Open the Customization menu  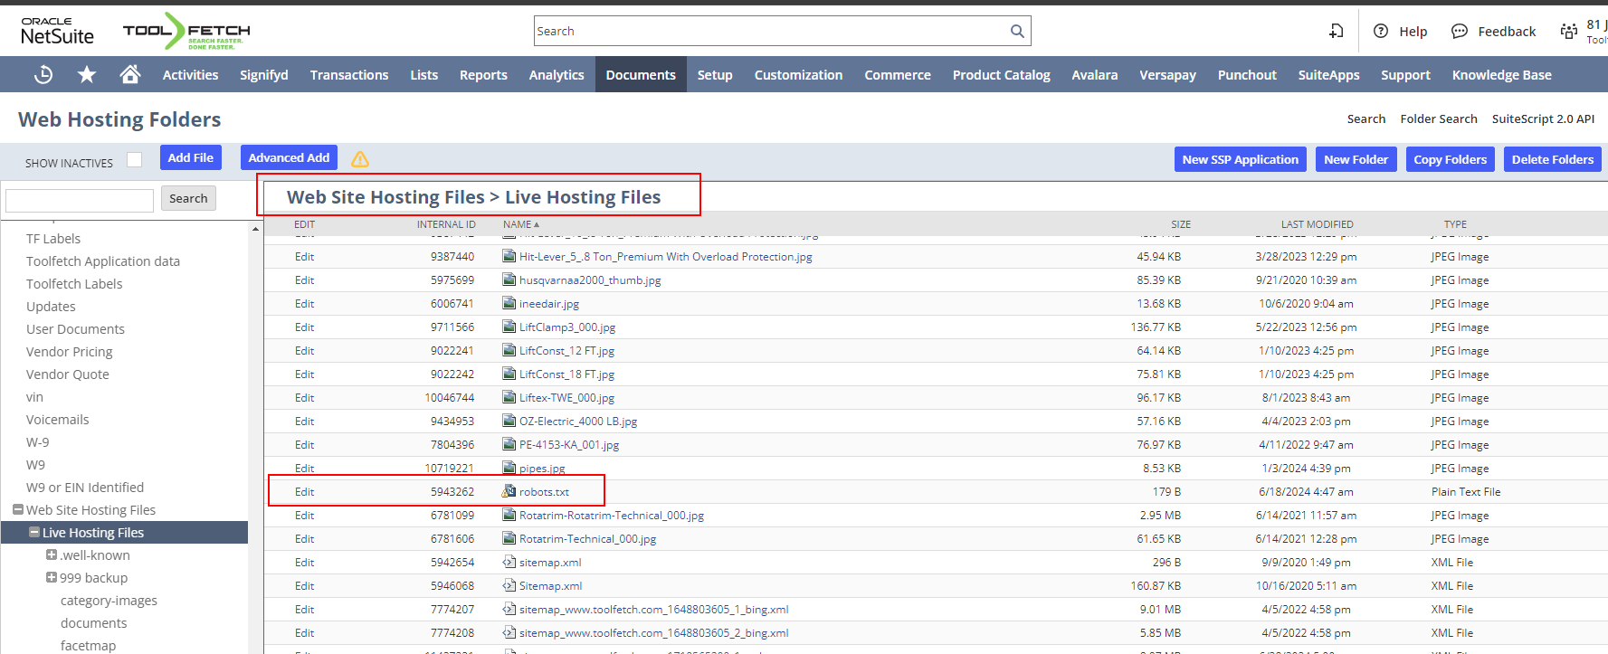pyautogui.click(x=798, y=75)
